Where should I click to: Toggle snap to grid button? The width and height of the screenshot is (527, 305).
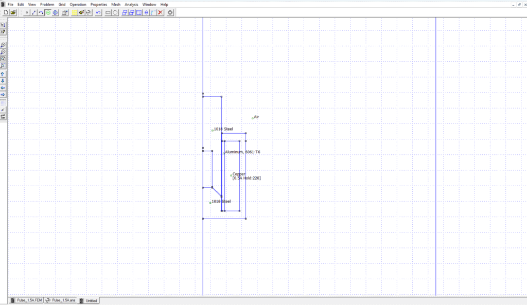point(3,110)
